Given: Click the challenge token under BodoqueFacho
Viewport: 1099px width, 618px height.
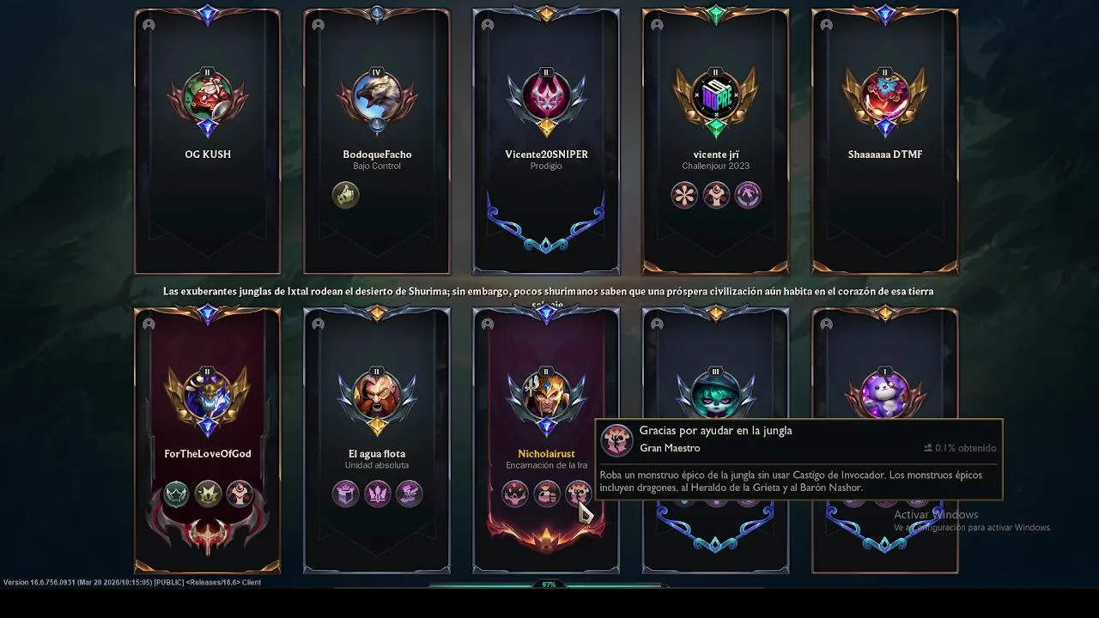Looking at the screenshot, I should (345, 195).
